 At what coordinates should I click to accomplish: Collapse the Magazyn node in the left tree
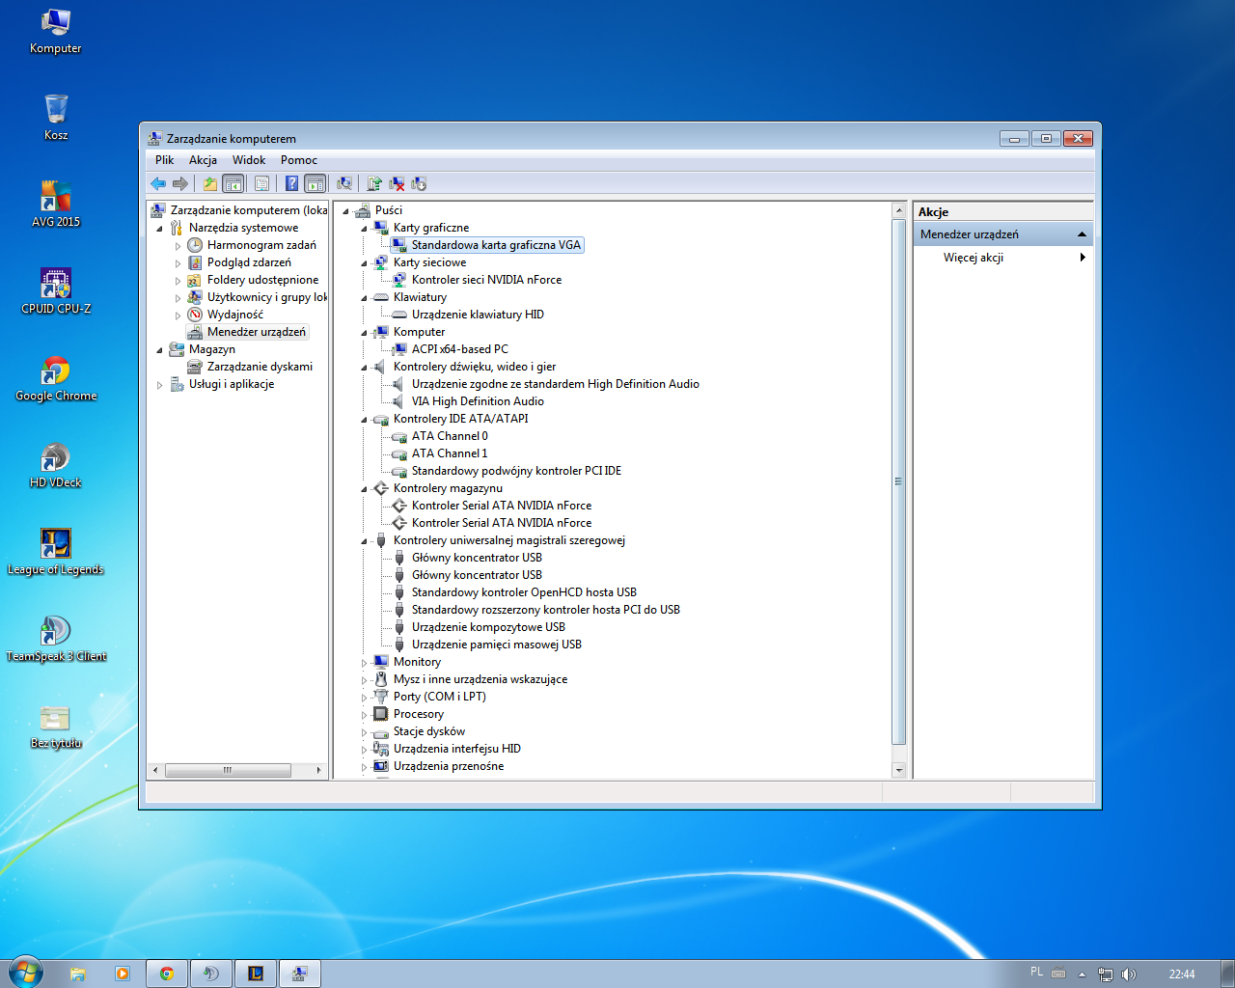(x=160, y=350)
